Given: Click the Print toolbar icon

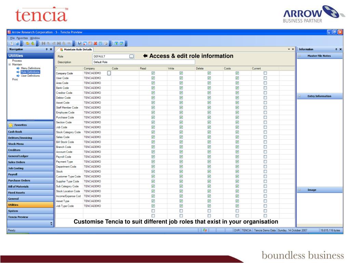Looking at the screenshot, I should [x=106, y=43].
